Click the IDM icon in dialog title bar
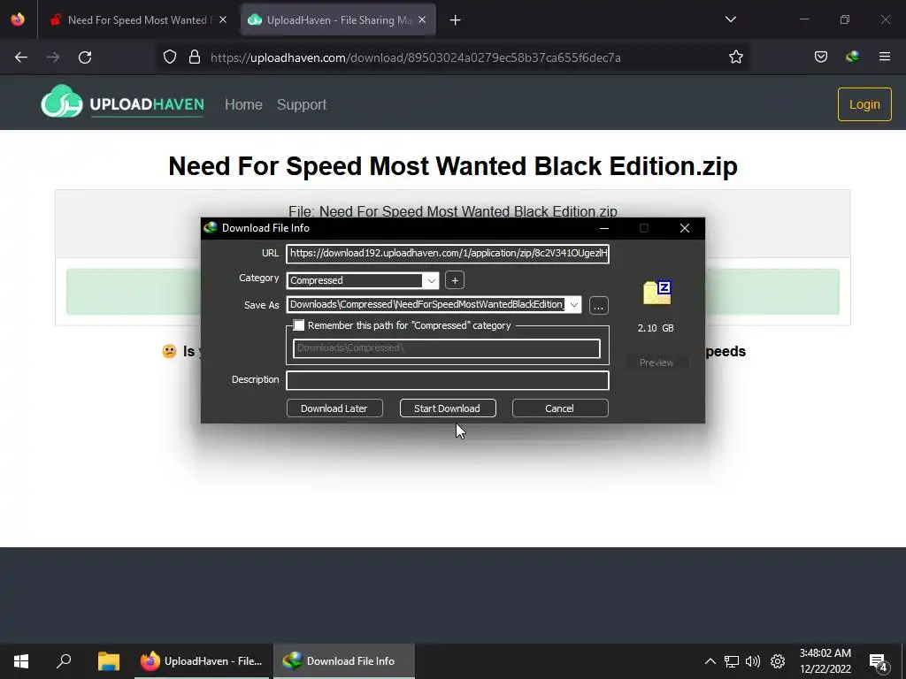Screen dimensions: 906x679 [x=211, y=227]
